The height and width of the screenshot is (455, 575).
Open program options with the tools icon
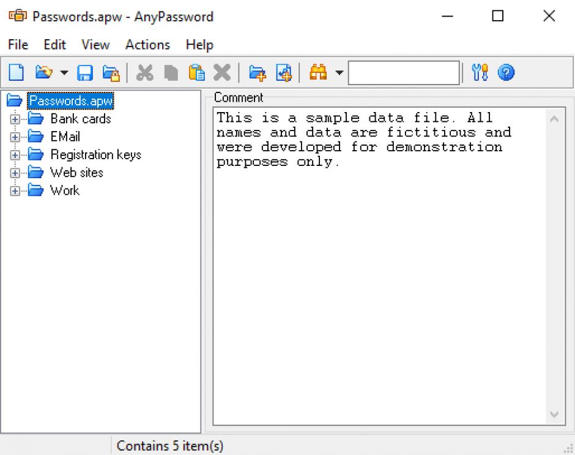coord(480,72)
